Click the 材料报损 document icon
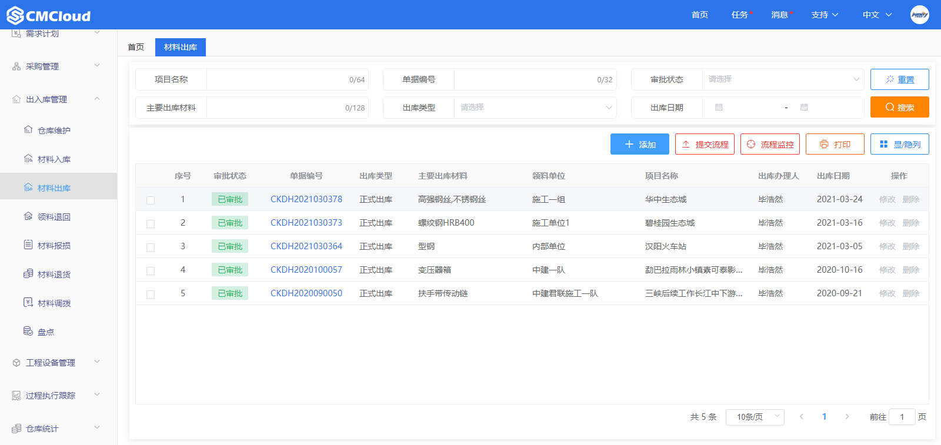This screenshot has height=445, width=941. (x=28, y=245)
